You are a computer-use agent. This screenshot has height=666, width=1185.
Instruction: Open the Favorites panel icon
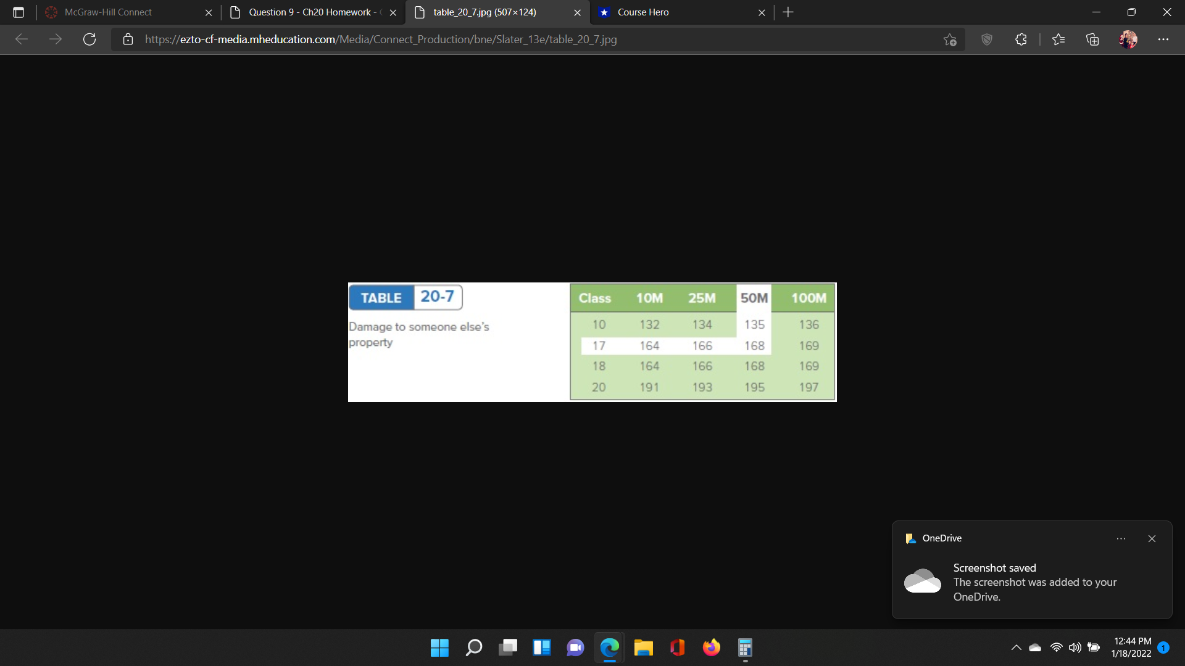click(1058, 39)
